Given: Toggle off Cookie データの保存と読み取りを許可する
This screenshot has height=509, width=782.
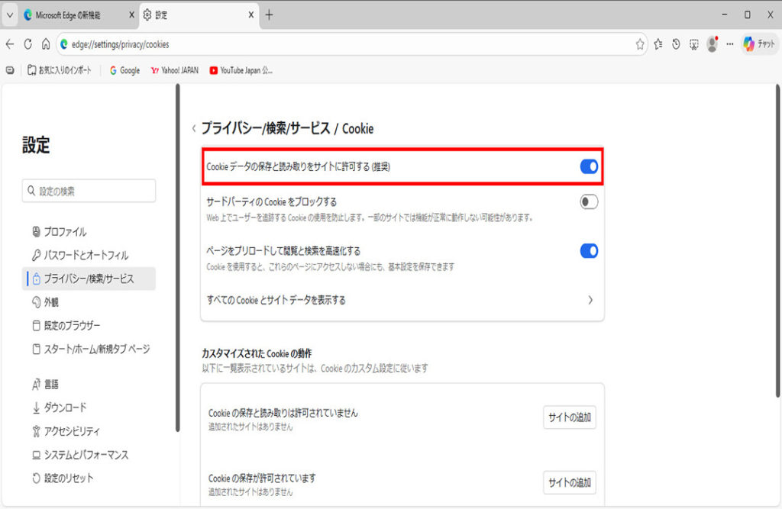Looking at the screenshot, I should coord(589,166).
